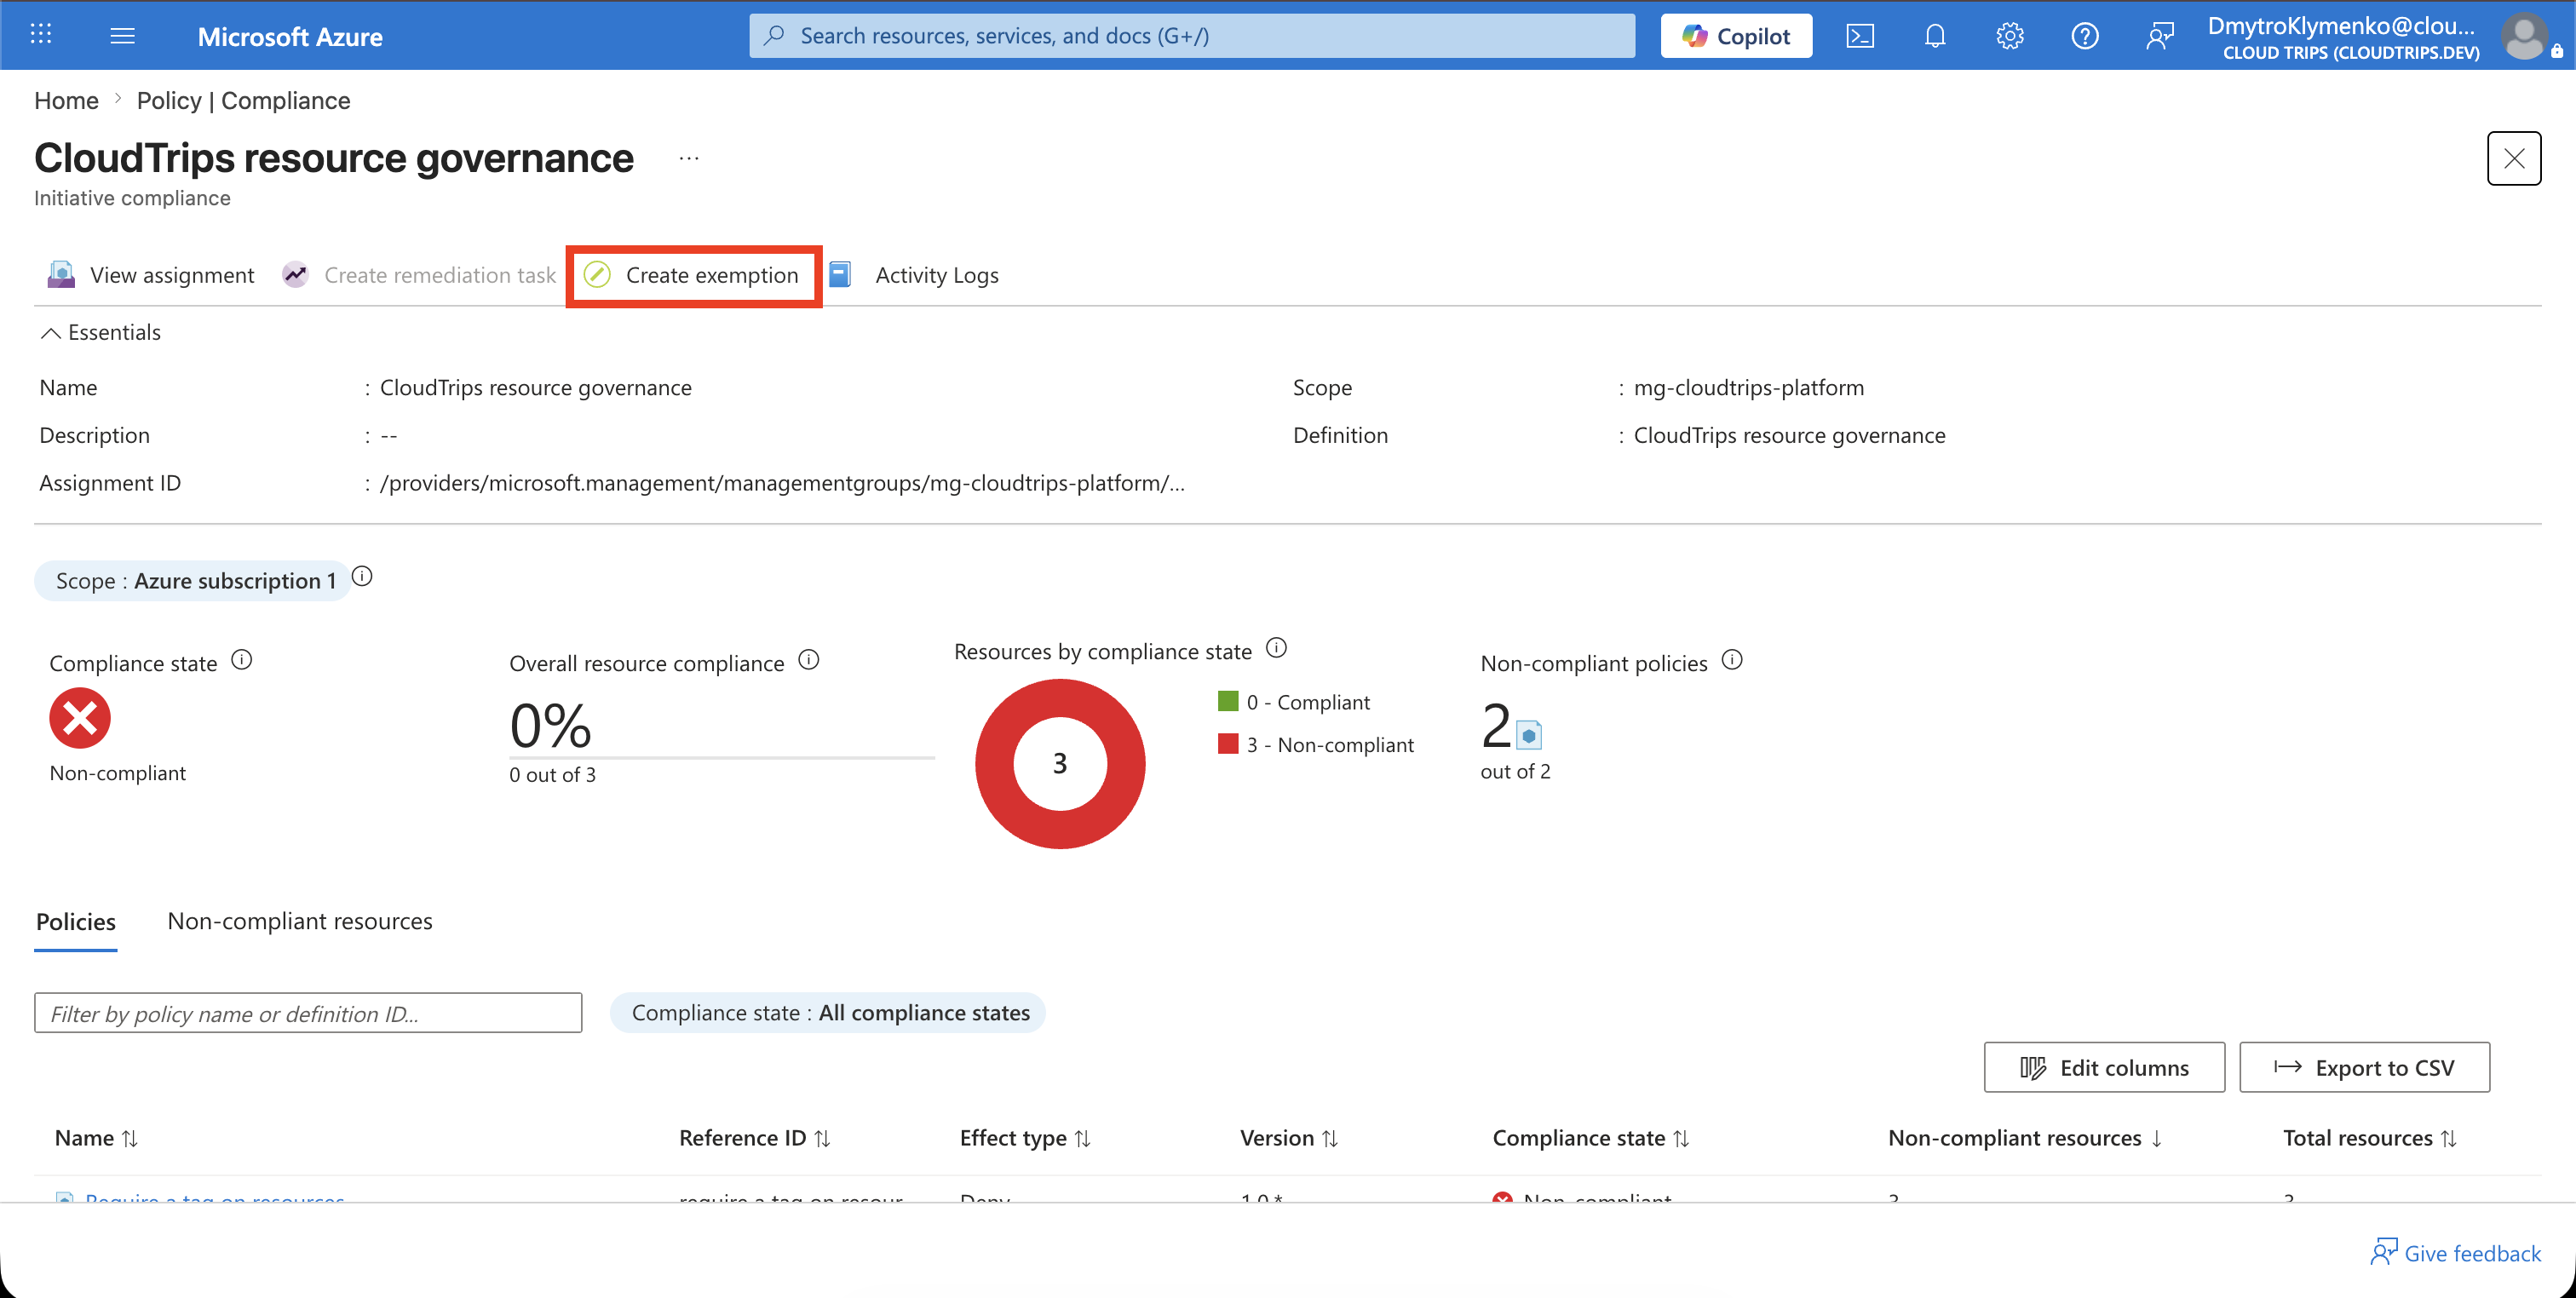Image resolution: width=2576 pixels, height=1298 pixels.
Task: Open portal settings gear
Action: click(x=2009, y=36)
